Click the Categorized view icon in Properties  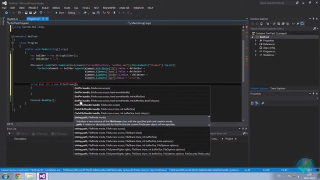tap(252, 103)
